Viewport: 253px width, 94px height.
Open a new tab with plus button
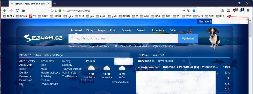(55, 3)
